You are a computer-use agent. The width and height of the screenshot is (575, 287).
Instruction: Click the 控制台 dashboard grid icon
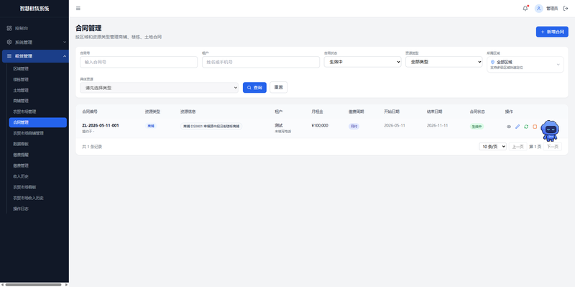point(9,28)
